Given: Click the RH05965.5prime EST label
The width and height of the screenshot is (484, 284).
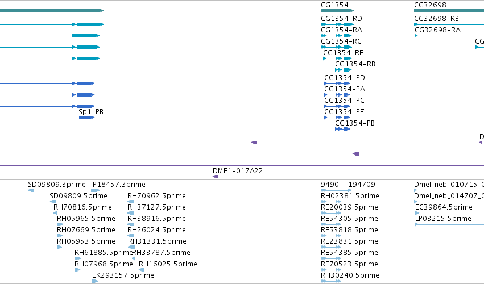Looking at the screenshot, I should pyautogui.click(x=86, y=219).
